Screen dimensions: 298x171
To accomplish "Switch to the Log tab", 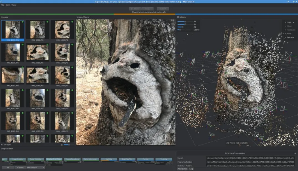I will tap(191, 169).
